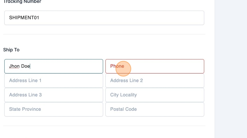Click the "Tracking Number" field label

22,2
